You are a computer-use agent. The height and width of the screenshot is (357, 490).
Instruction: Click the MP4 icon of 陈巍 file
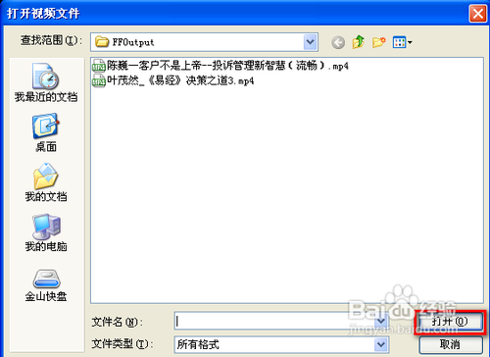[x=99, y=66]
